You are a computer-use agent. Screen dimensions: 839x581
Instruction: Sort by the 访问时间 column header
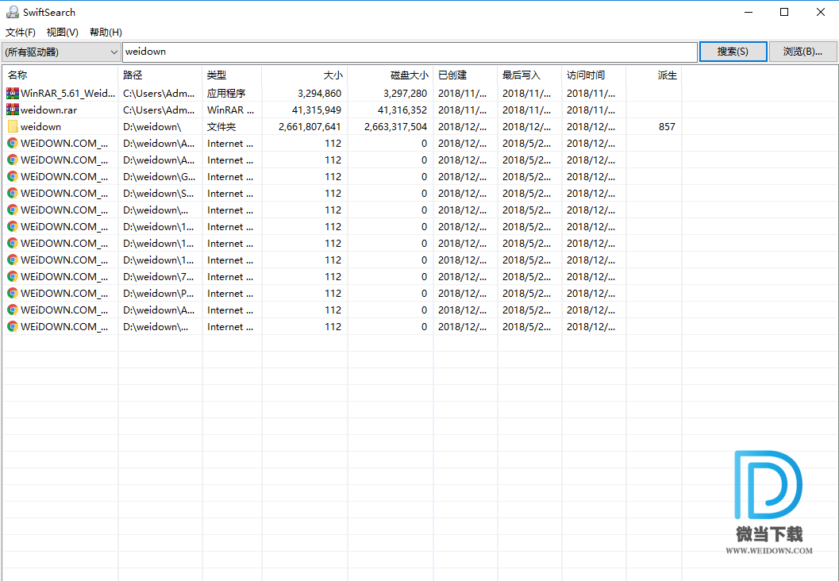tap(594, 75)
